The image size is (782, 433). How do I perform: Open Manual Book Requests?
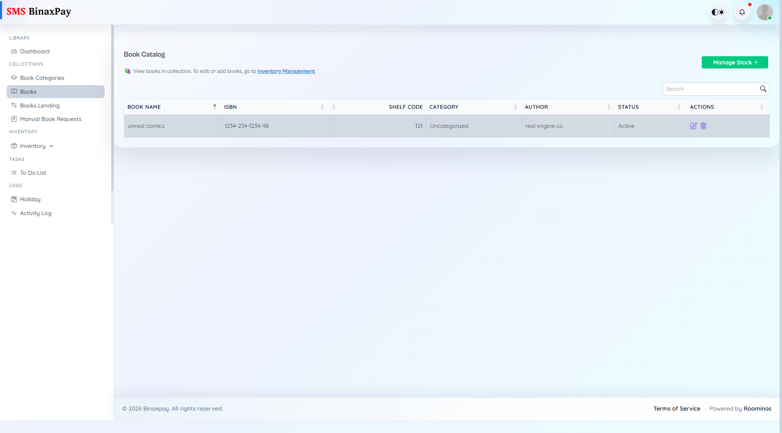tap(15, 119)
